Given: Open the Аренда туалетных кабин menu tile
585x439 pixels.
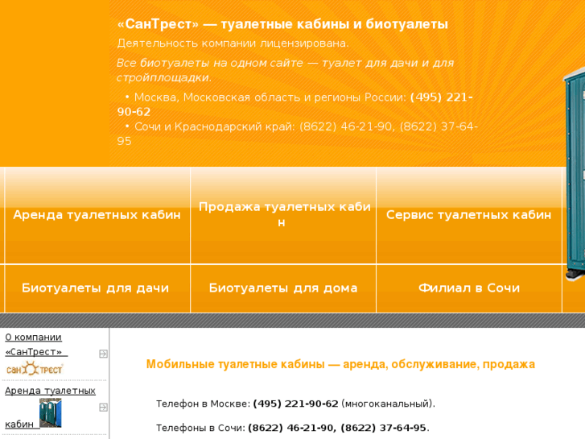Looking at the screenshot, I should (97, 215).
